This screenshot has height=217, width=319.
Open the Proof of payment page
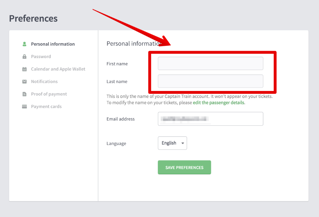coord(49,94)
